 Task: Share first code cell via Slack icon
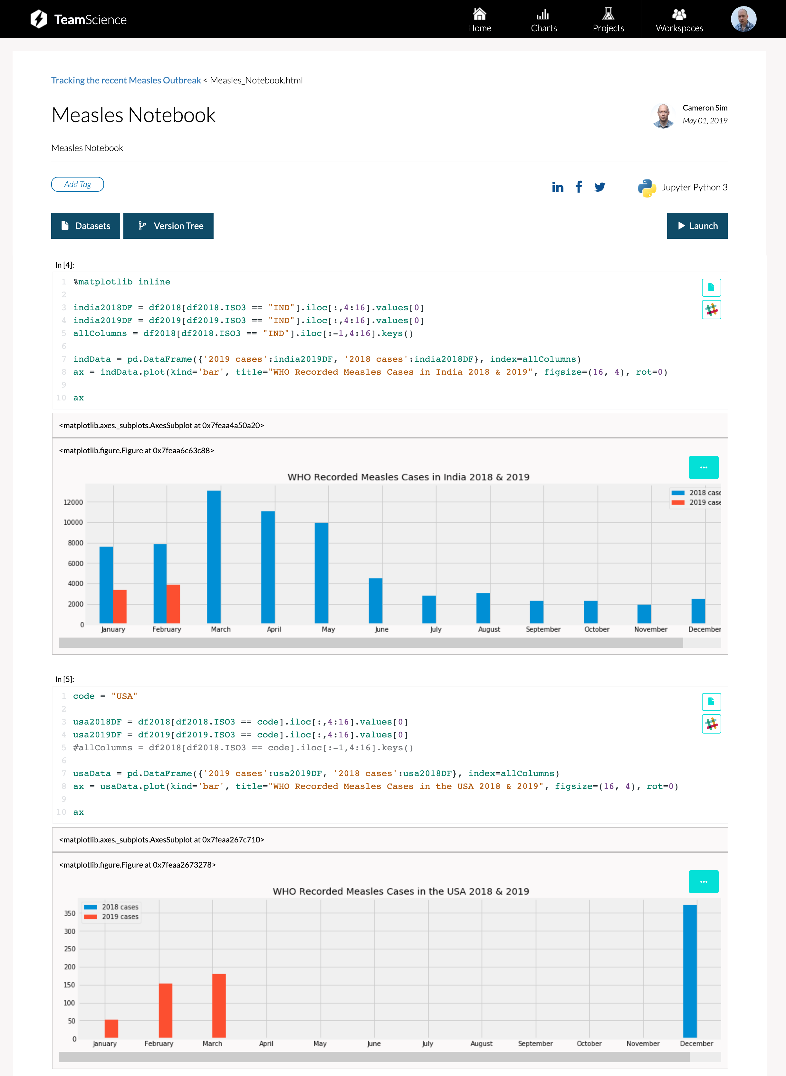click(711, 310)
